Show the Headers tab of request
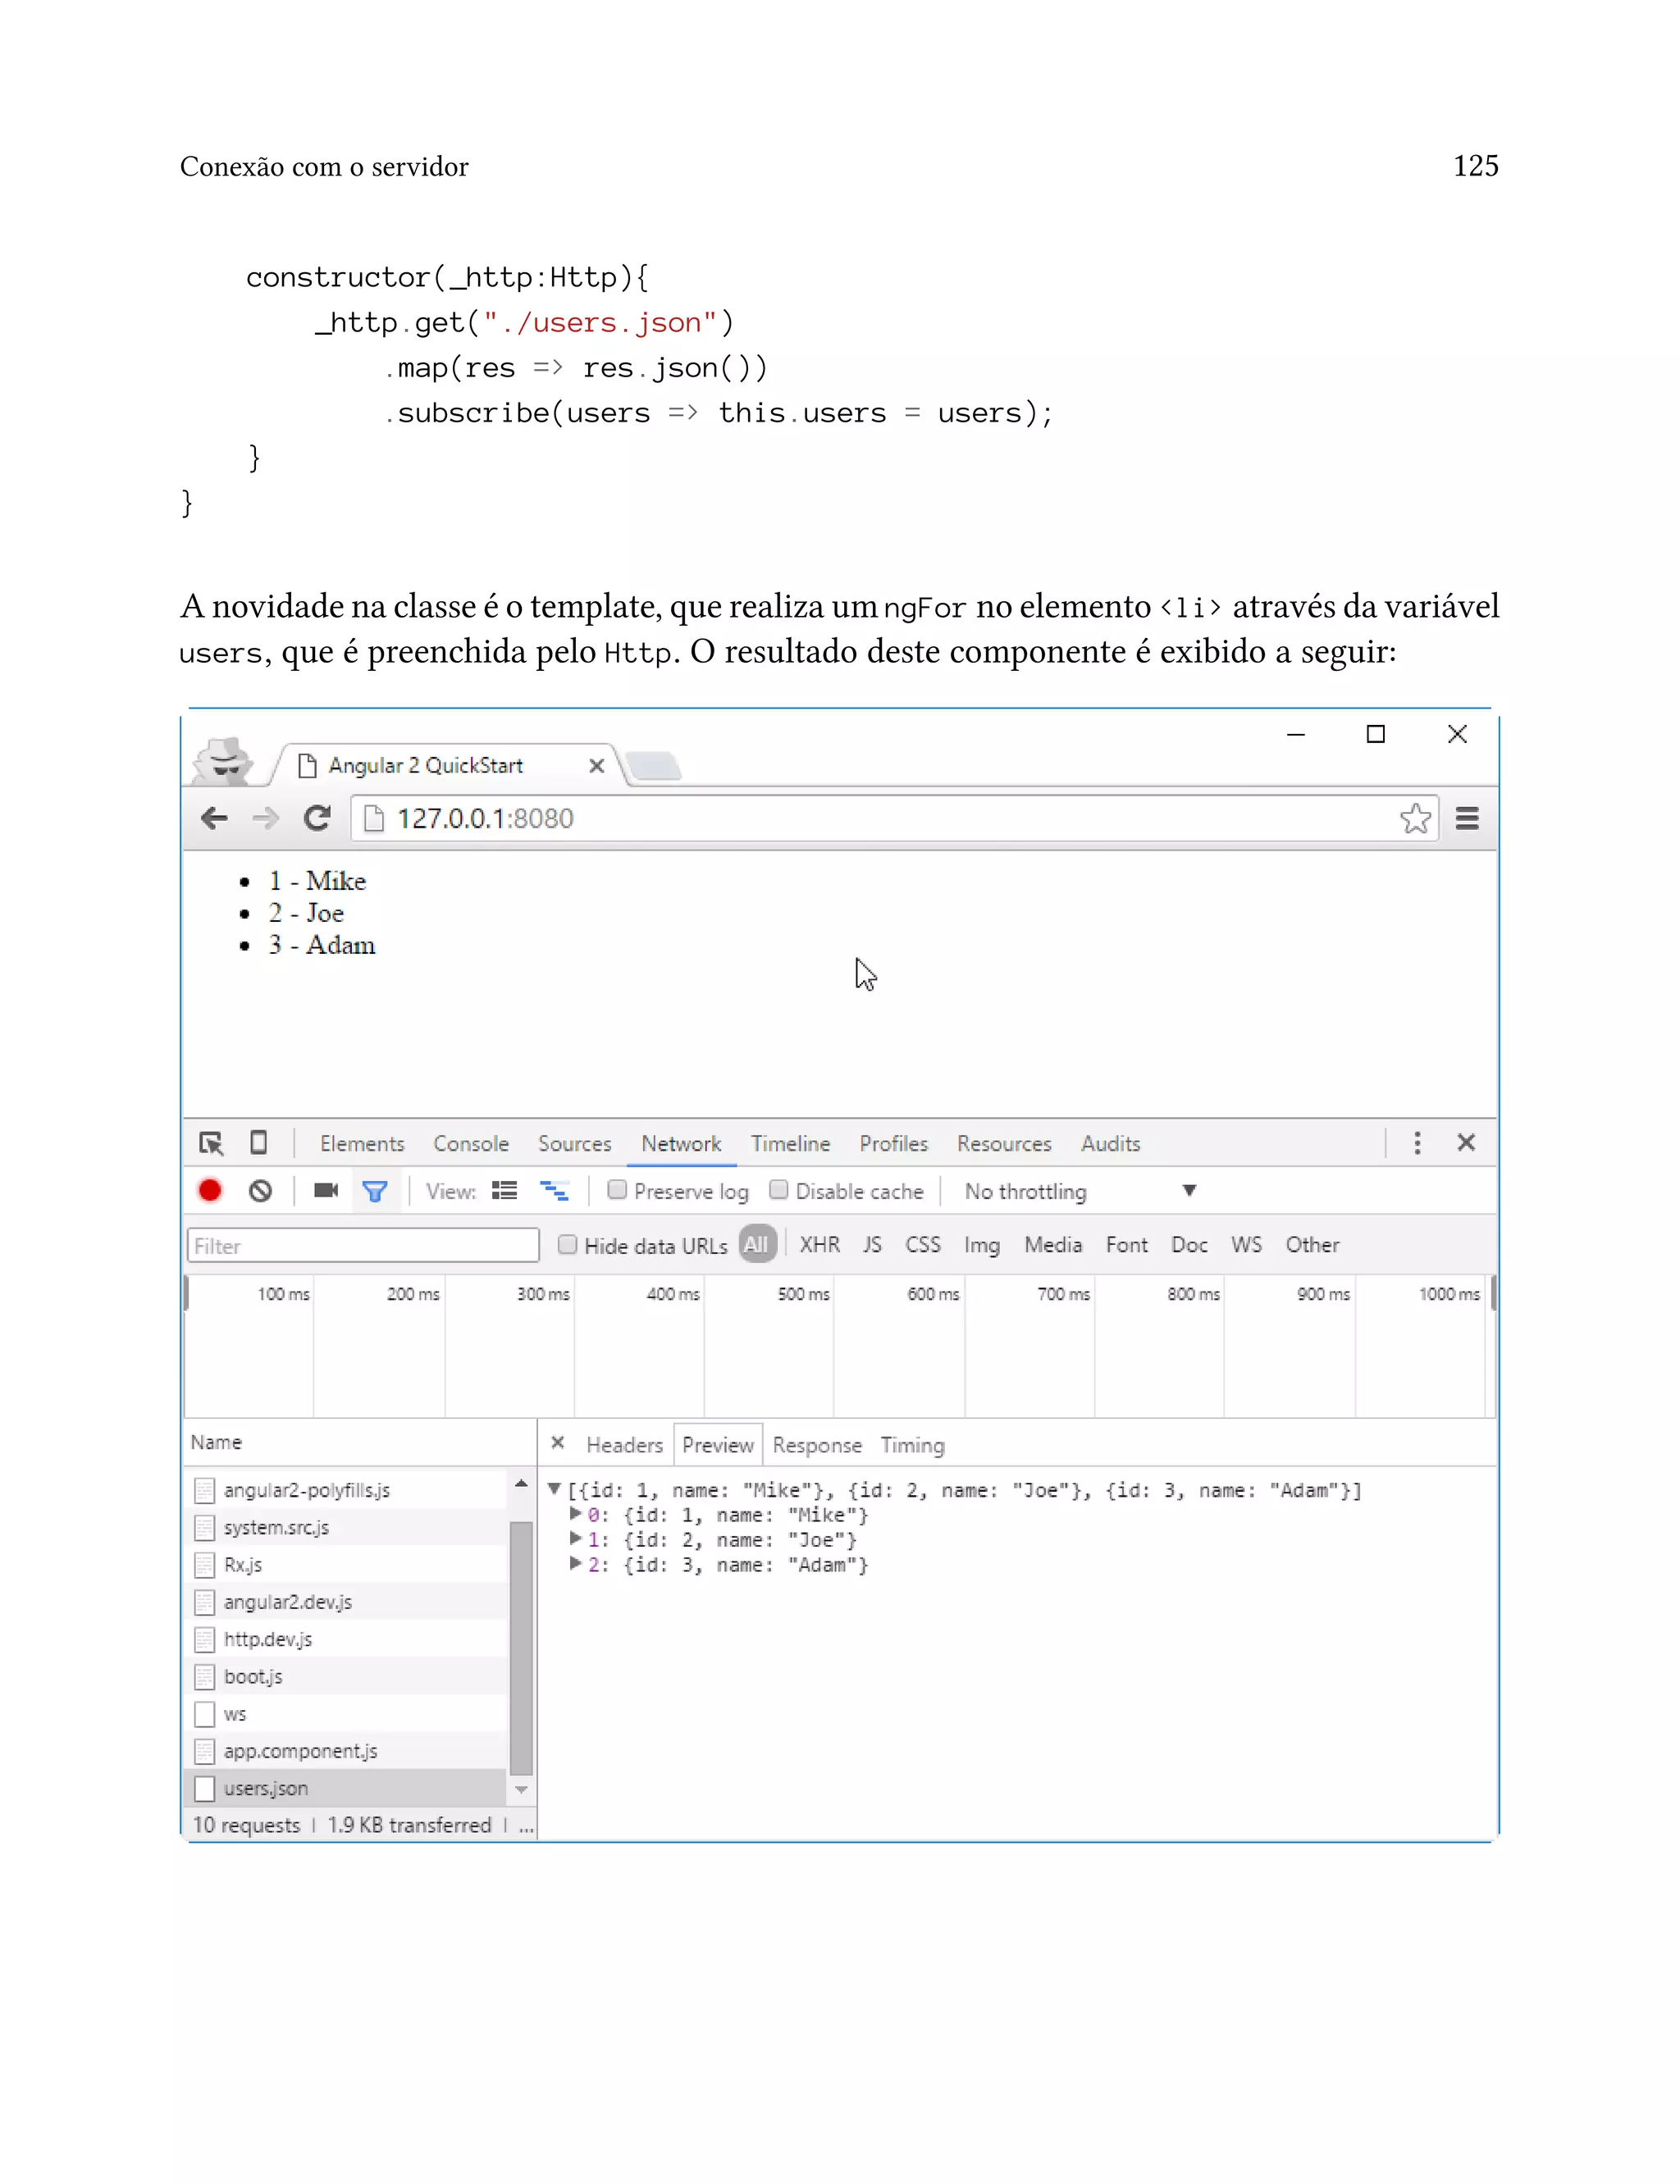The width and height of the screenshot is (1680, 2184). [624, 1445]
